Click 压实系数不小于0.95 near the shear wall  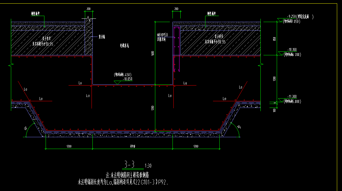click(43, 44)
